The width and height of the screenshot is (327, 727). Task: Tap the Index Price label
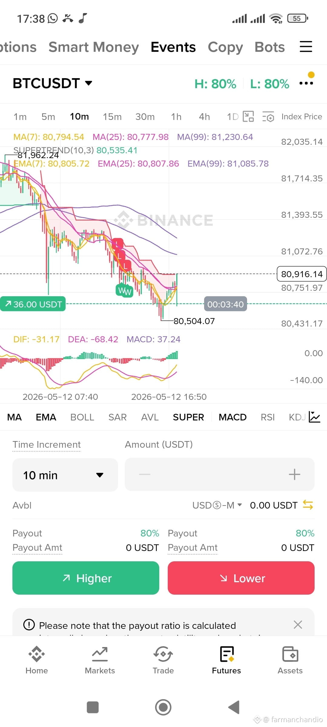pos(302,117)
